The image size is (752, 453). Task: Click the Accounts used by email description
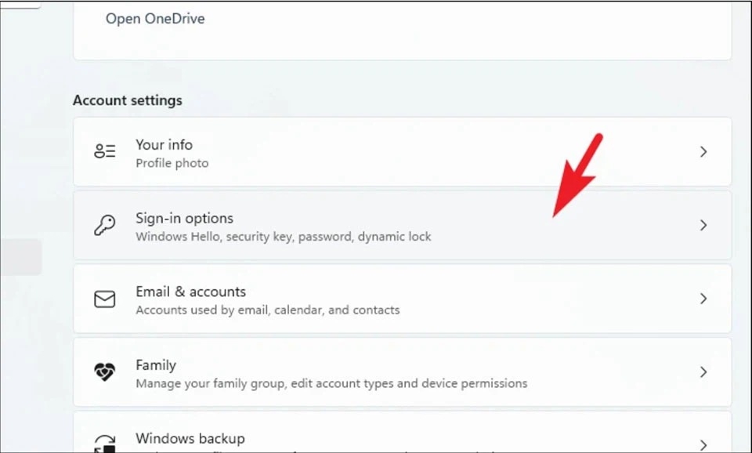point(268,310)
